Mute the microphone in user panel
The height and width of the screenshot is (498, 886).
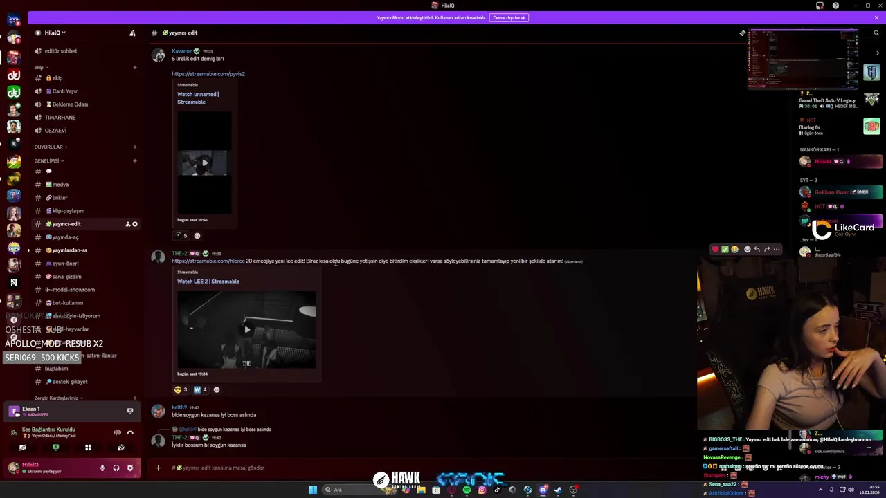(x=102, y=468)
